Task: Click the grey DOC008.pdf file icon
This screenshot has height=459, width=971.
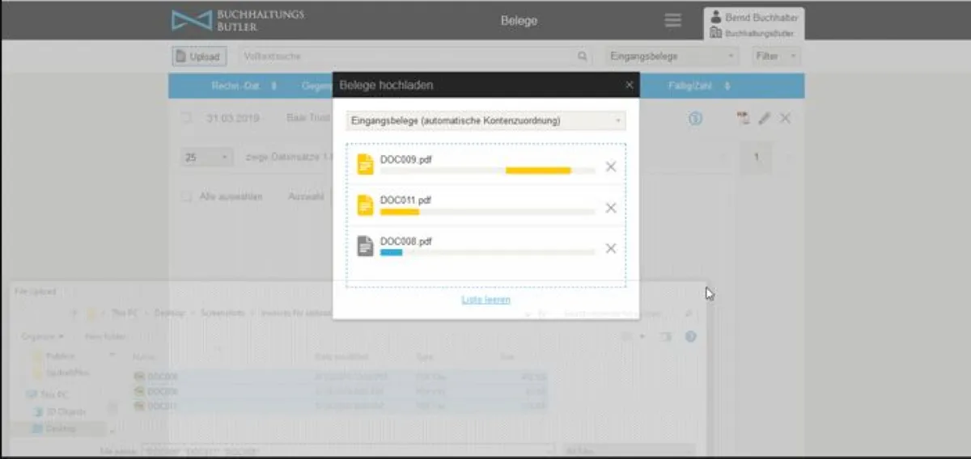Action: [366, 246]
